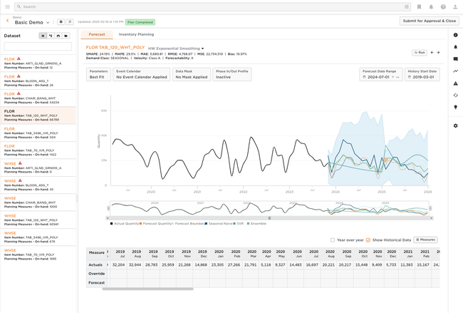Click the bookmark icon in top bar
463x313 pixels.
(x=419, y=7)
